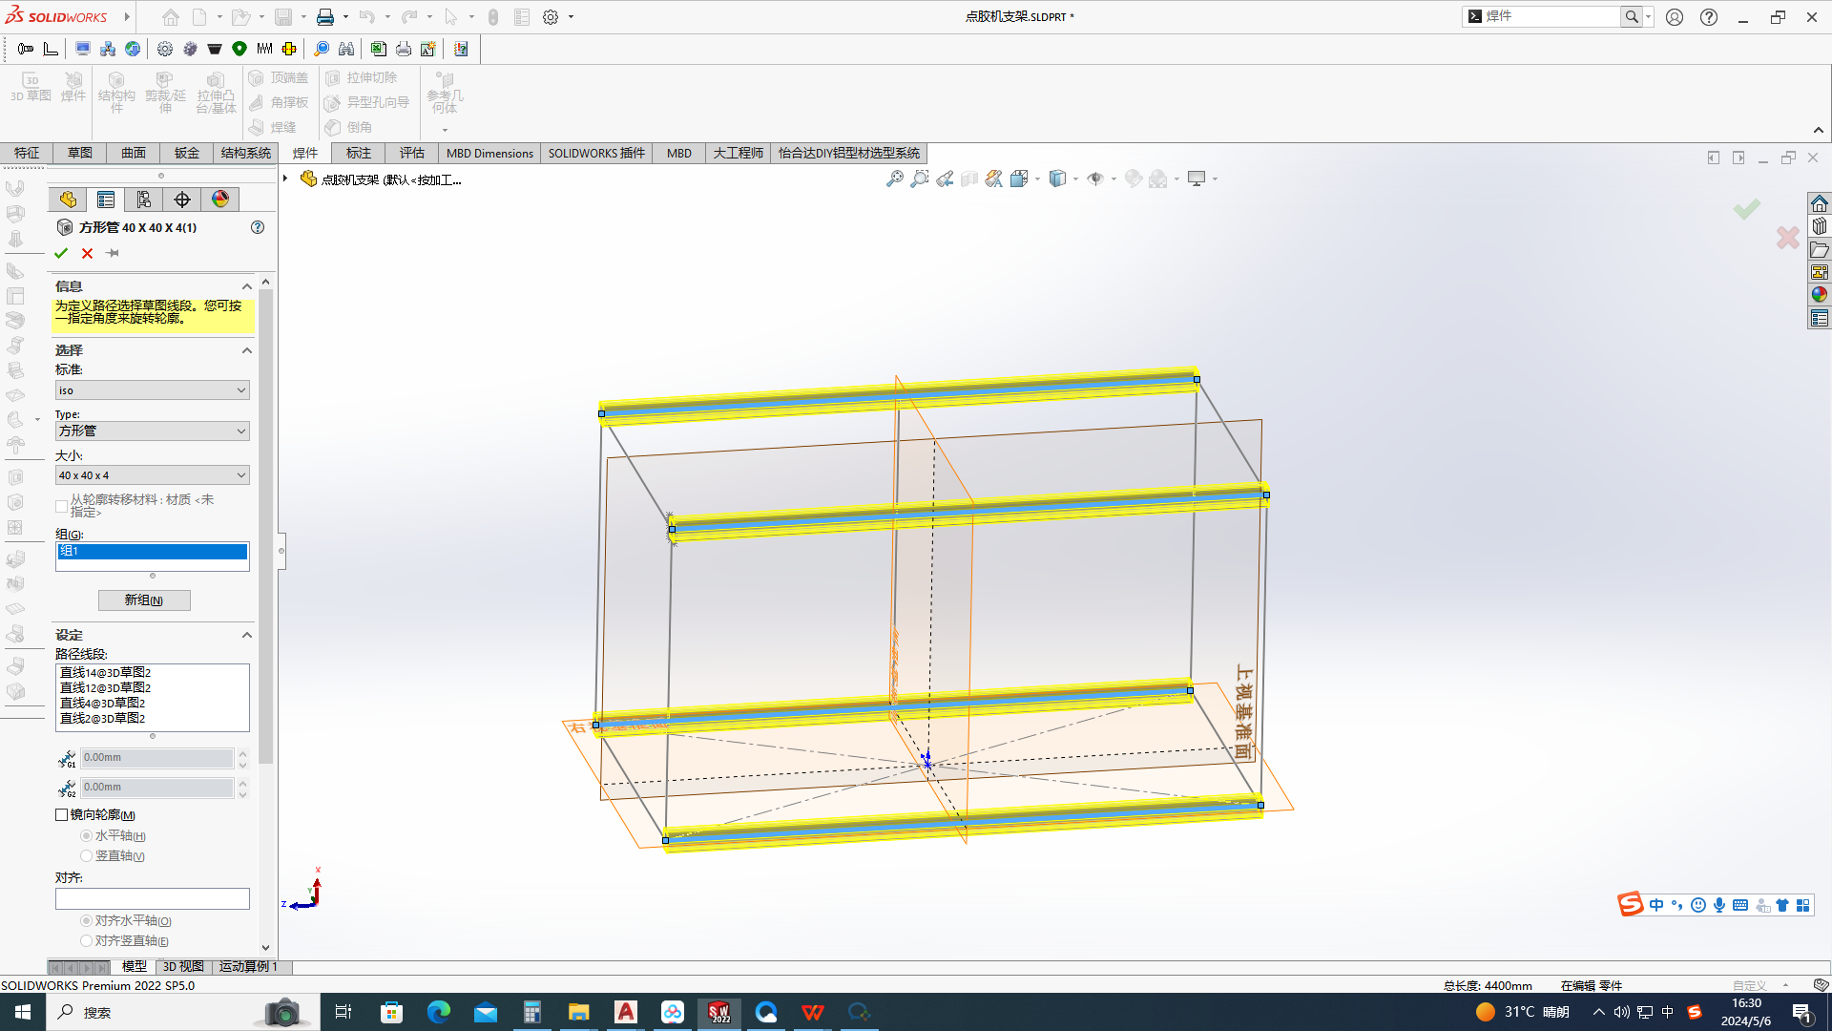The width and height of the screenshot is (1832, 1031).
Task: Open the PropertyManager tab icon
Action: [x=106, y=199]
